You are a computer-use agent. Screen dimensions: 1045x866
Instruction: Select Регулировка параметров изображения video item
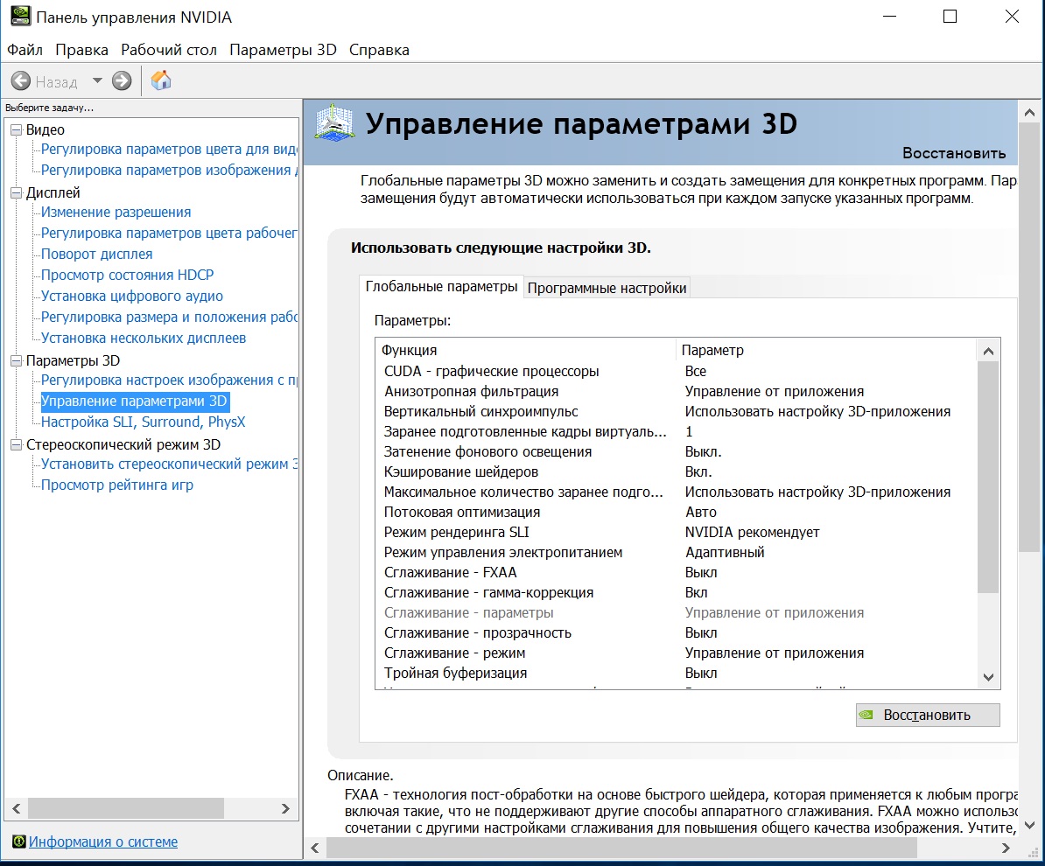point(169,171)
